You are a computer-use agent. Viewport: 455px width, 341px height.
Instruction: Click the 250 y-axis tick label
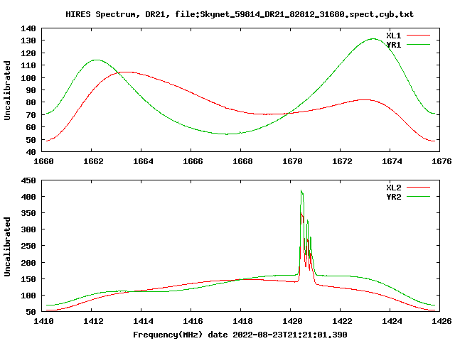(x=28, y=247)
